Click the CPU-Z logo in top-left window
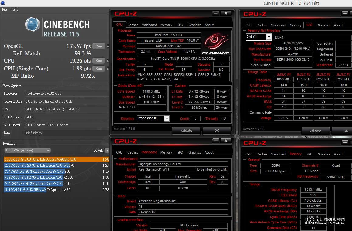 [x=126, y=14]
